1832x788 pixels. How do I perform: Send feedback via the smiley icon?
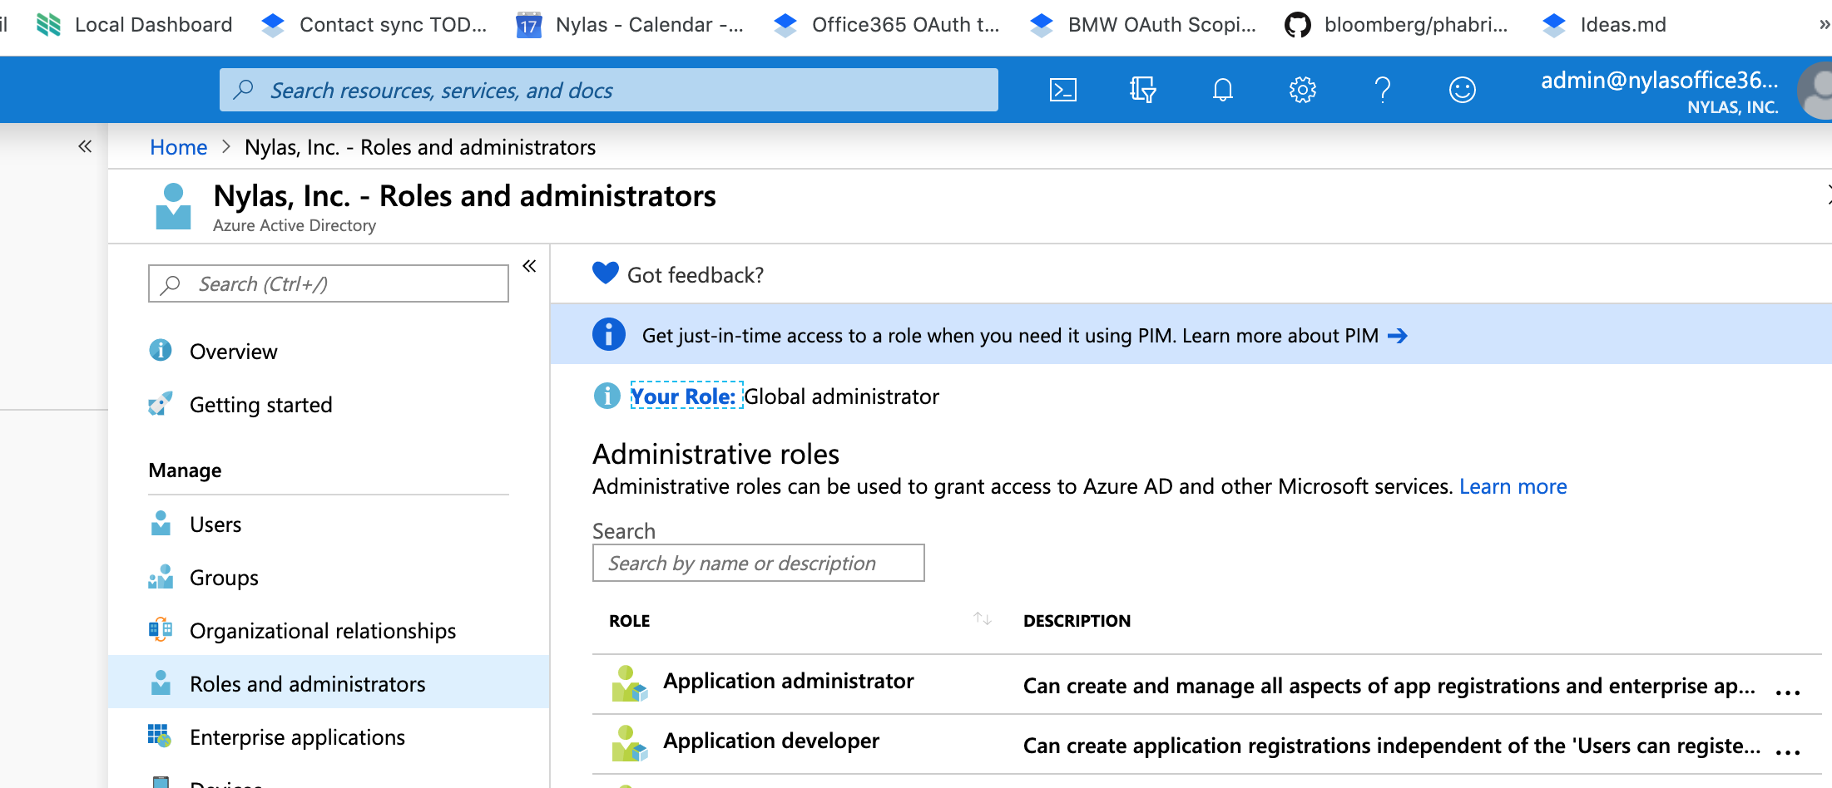click(x=1463, y=89)
